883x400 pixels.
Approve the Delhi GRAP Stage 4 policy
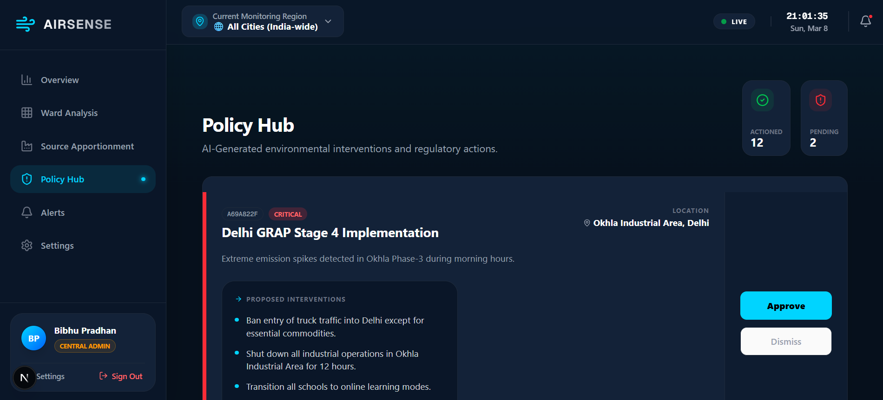(x=786, y=305)
